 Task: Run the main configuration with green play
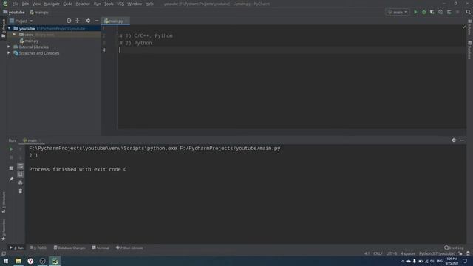[x=415, y=12]
